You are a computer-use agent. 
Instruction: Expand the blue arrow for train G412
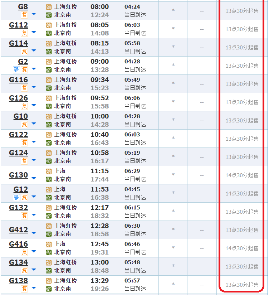(34, 233)
